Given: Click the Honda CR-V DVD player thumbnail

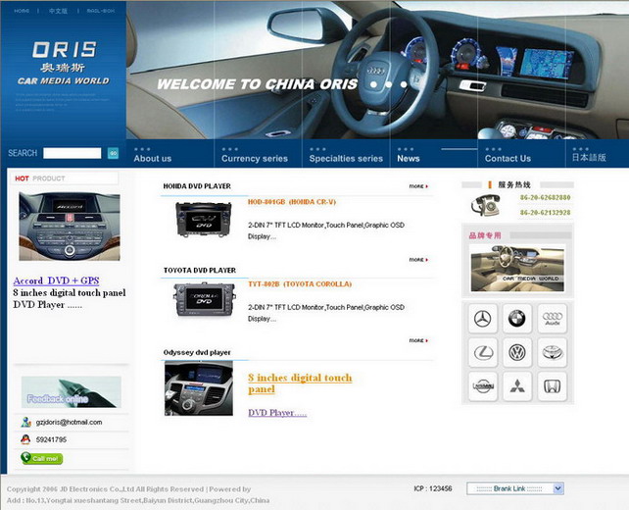Looking at the screenshot, I should (204, 220).
